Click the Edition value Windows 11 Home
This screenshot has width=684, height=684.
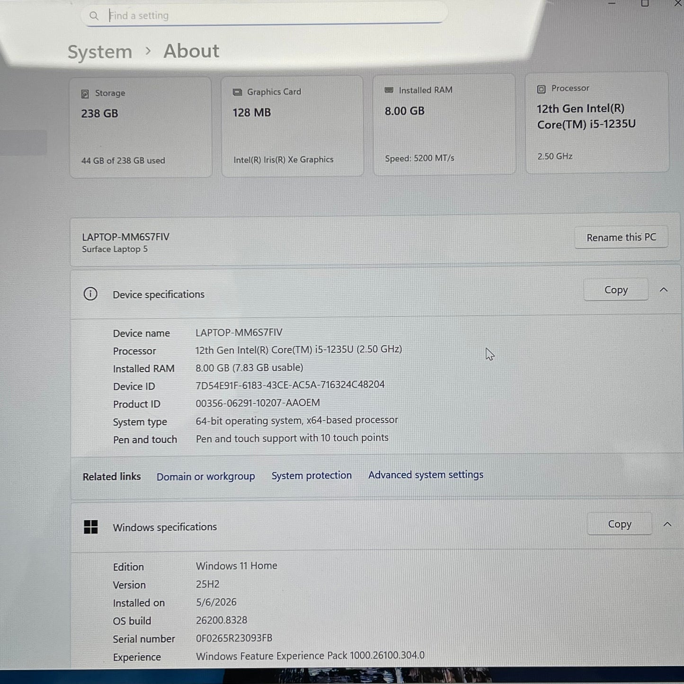tap(237, 566)
